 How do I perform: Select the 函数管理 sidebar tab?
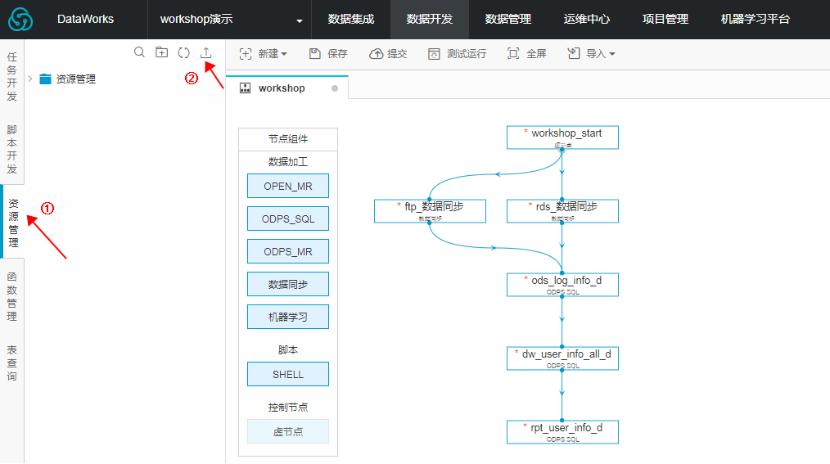point(12,296)
